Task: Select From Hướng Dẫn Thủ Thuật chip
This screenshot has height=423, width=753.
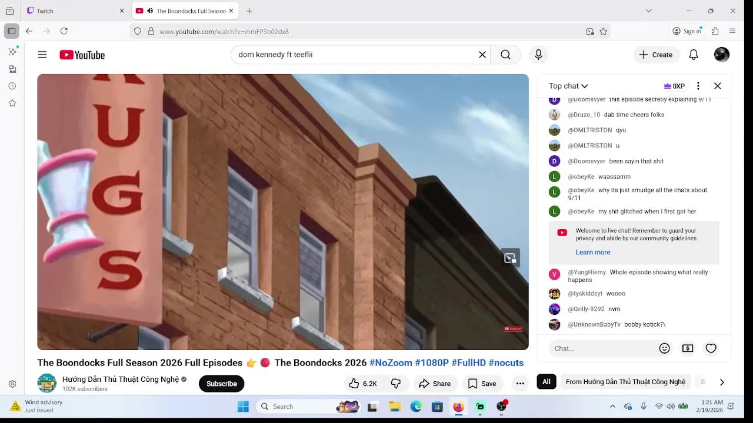Action: point(625,382)
